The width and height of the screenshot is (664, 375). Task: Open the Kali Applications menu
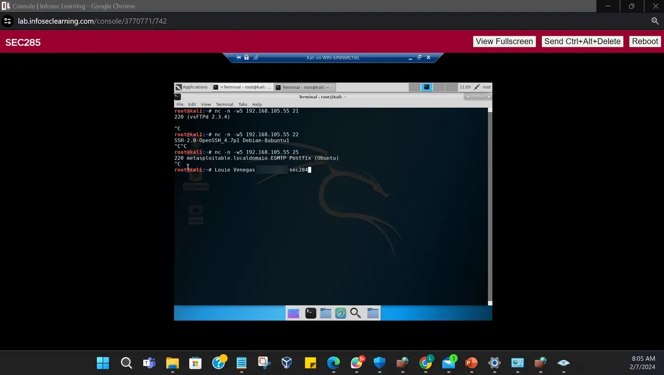pyautogui.click(x=192, y=87)
